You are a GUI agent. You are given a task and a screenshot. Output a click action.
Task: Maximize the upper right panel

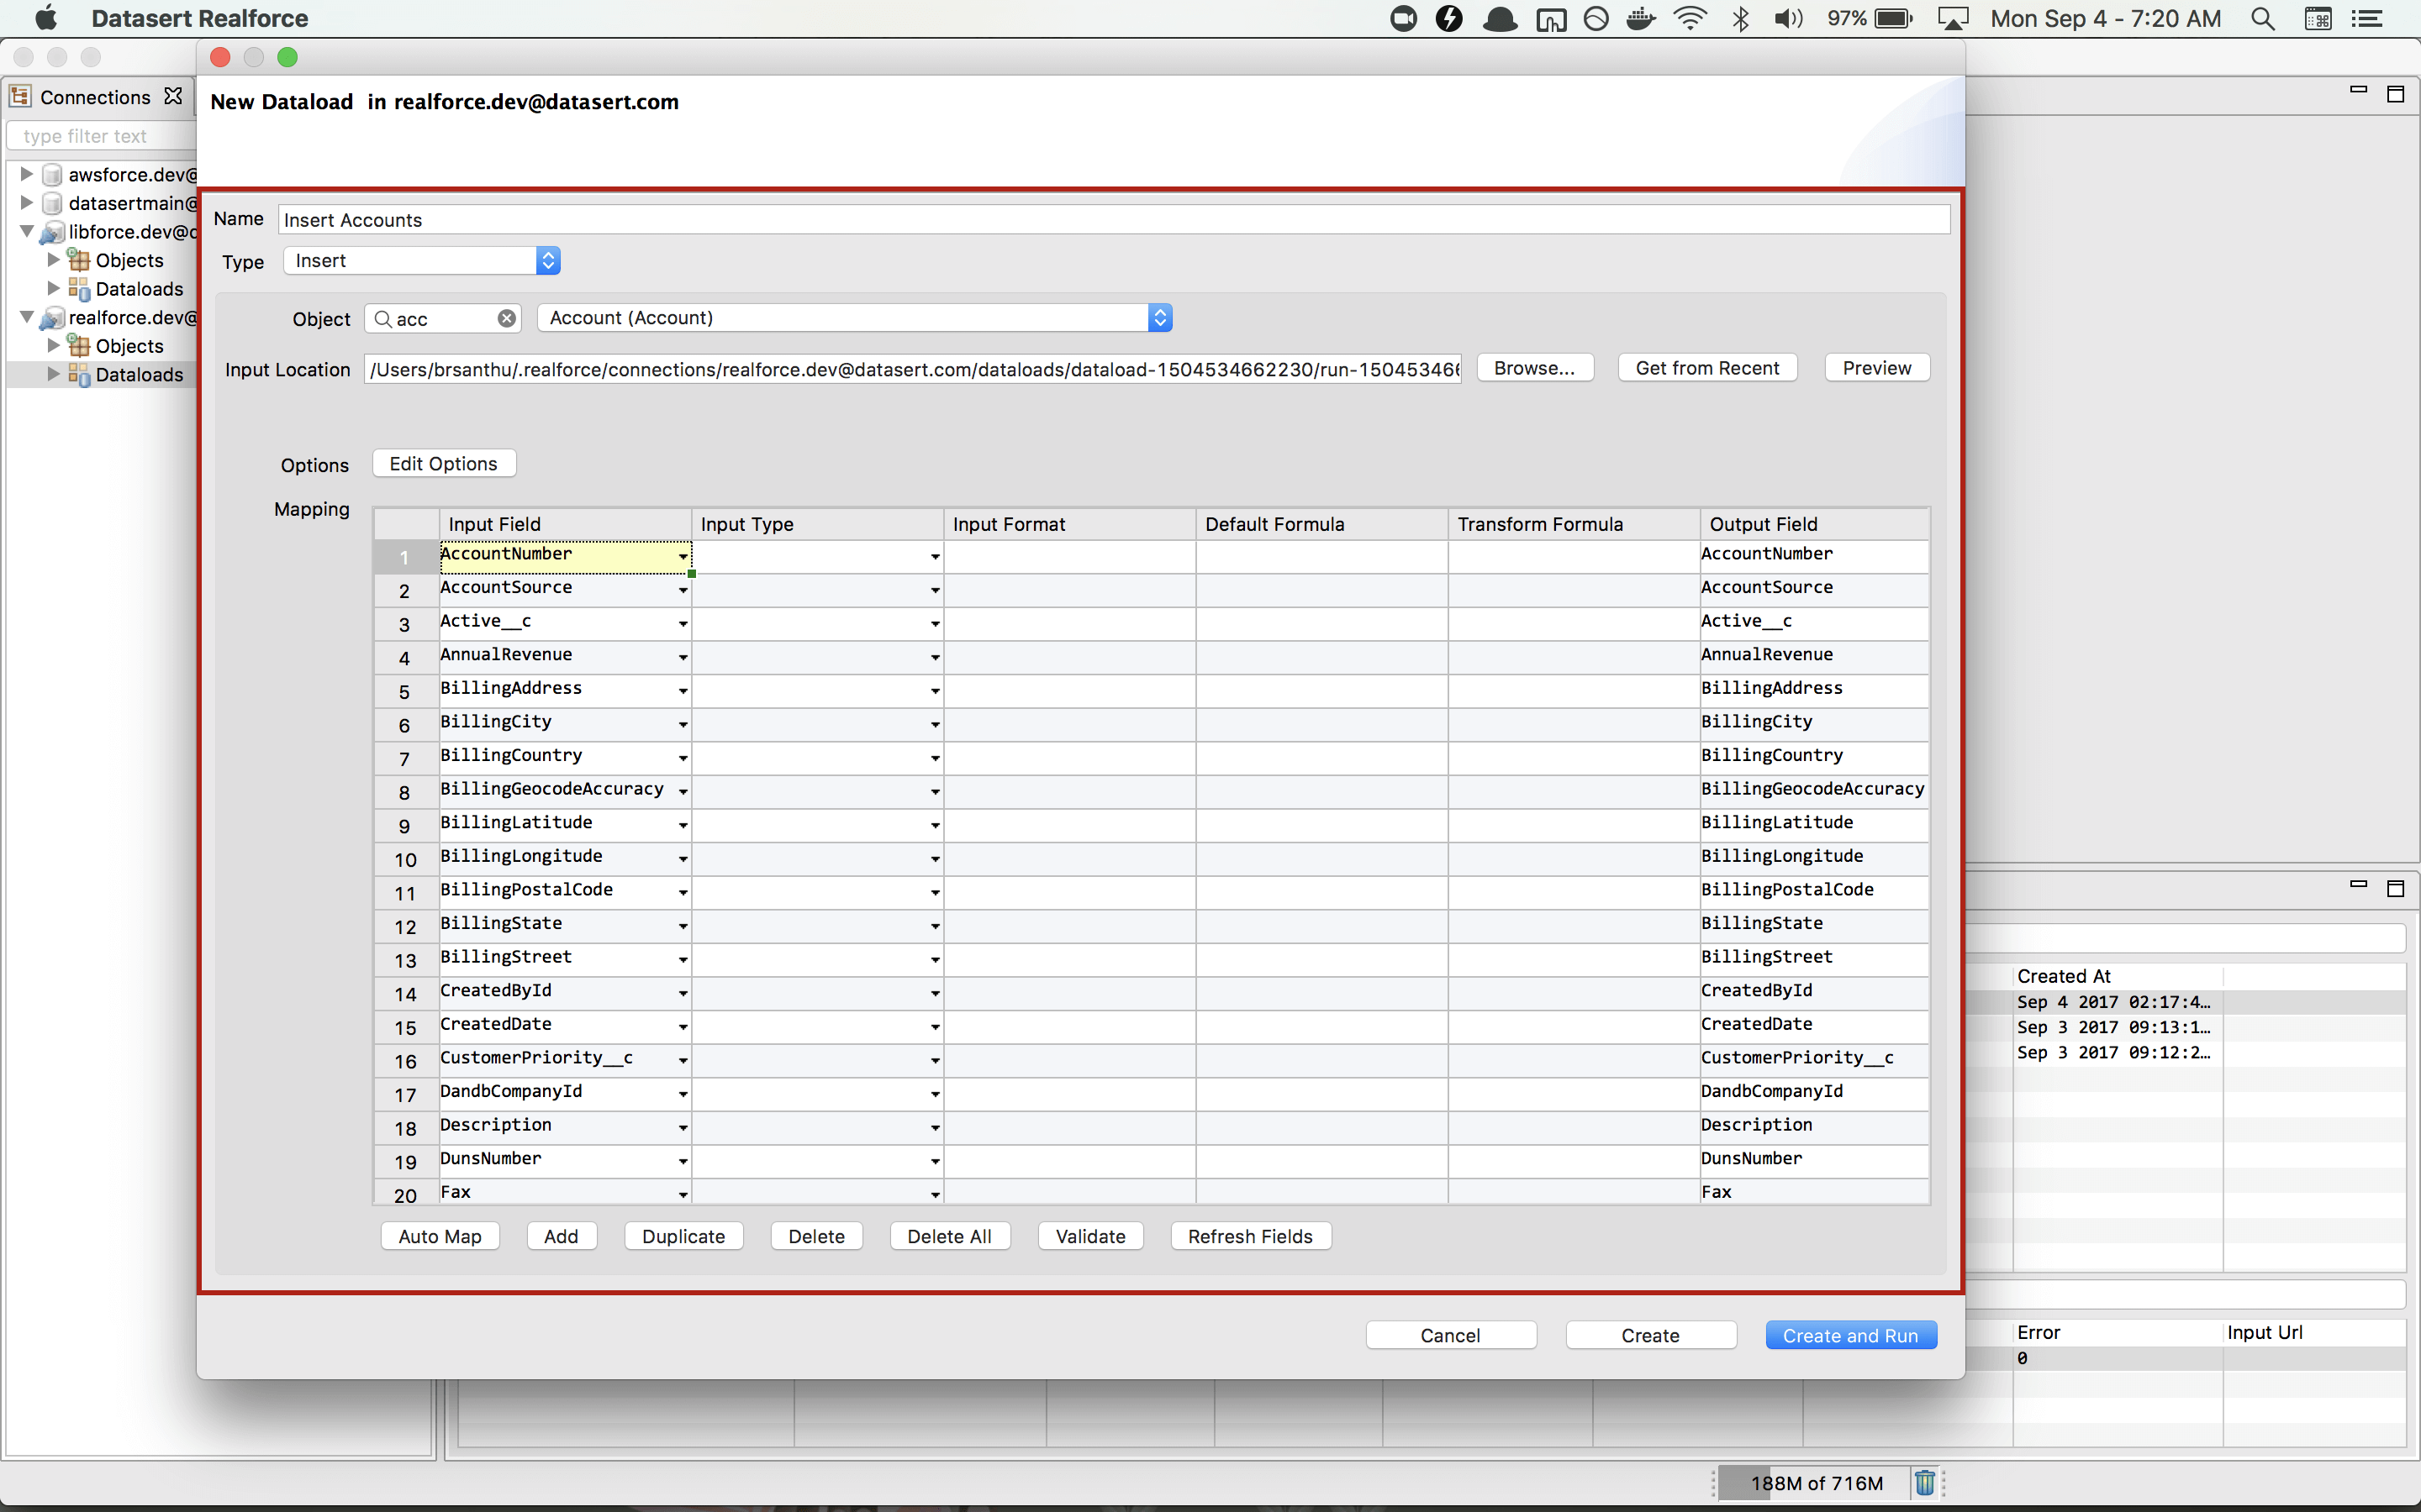click(x=2396, y=94)
